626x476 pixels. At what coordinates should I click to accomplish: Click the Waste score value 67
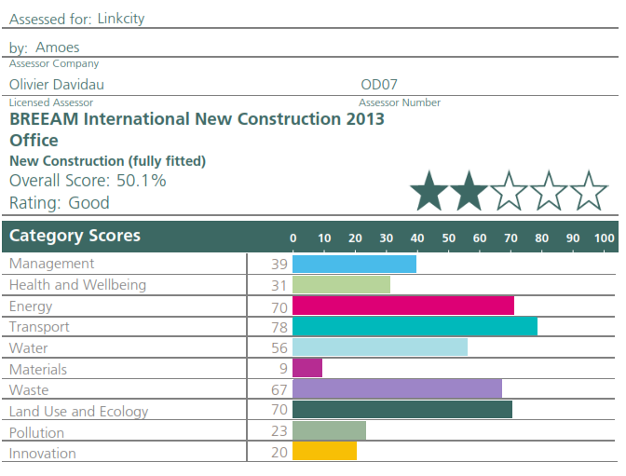point(279,390)
